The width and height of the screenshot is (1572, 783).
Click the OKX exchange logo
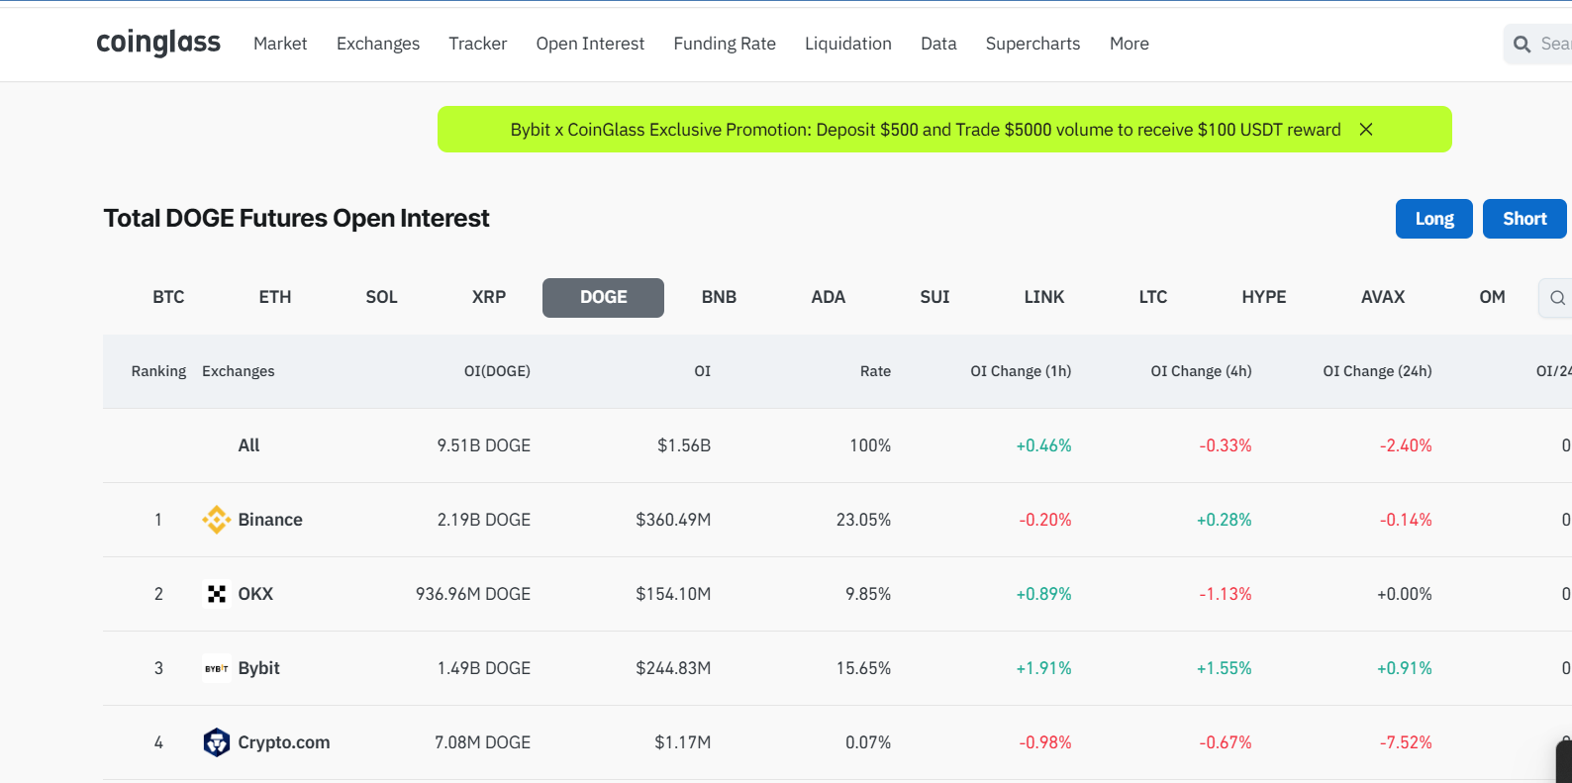[x=216, y=594]
